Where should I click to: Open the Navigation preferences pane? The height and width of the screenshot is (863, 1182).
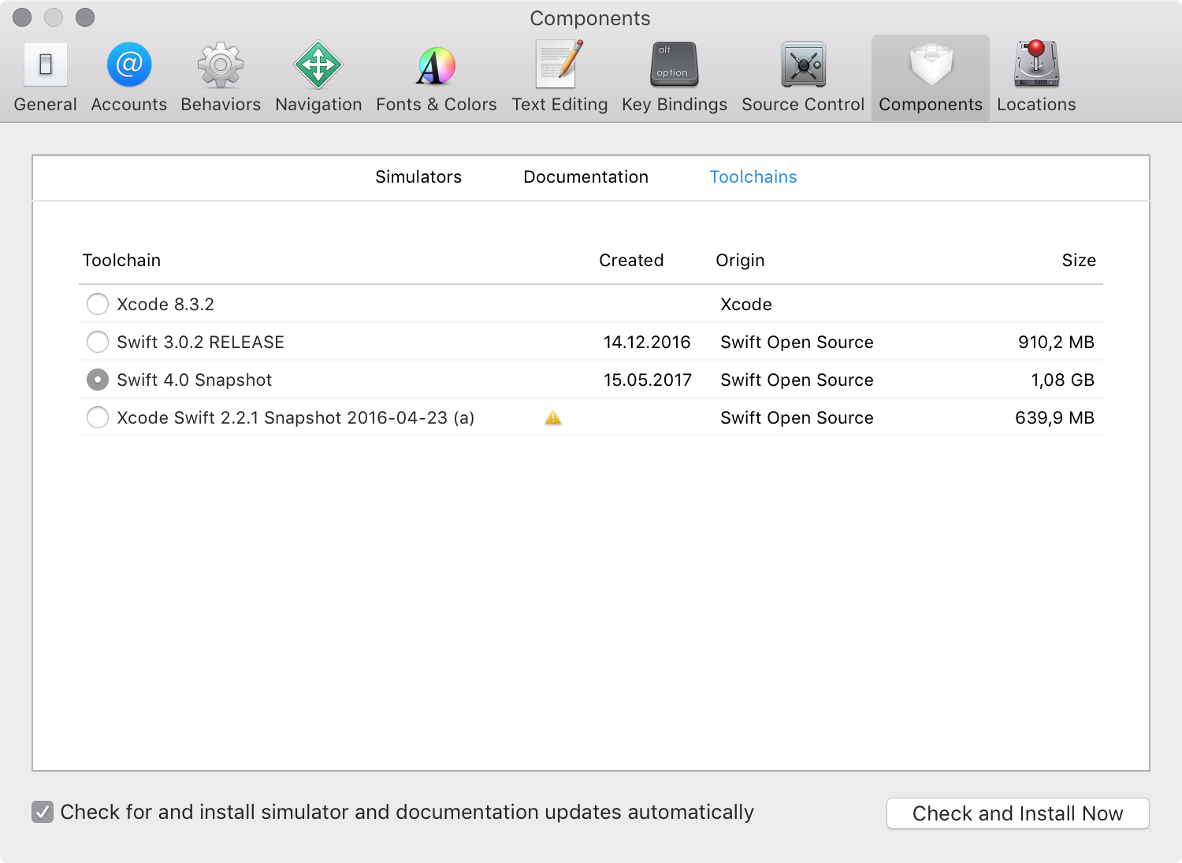click(x=318, y=77)
